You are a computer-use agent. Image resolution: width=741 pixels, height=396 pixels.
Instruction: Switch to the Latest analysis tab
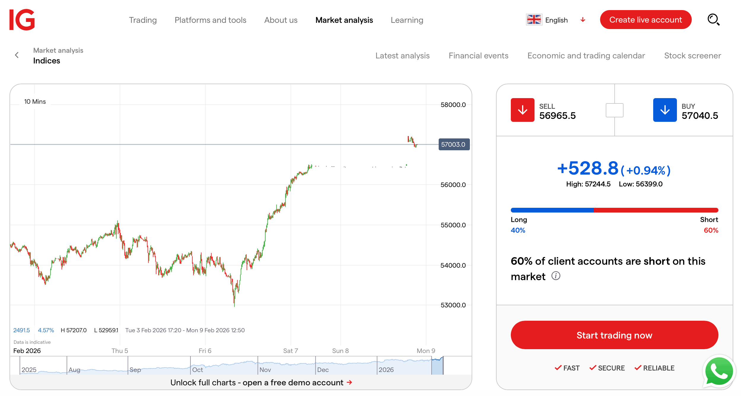point(402,55)
